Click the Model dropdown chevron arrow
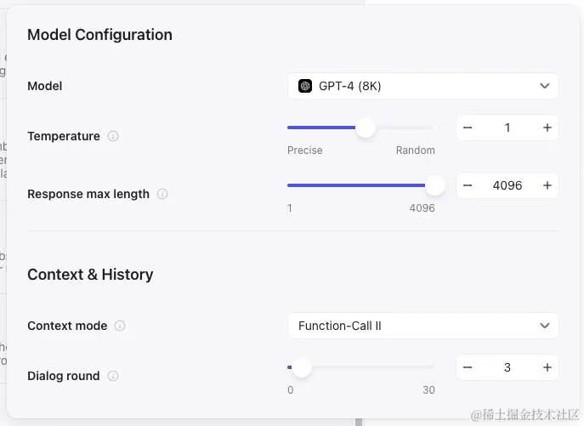584x426 pixels. [x=545, y=86]
